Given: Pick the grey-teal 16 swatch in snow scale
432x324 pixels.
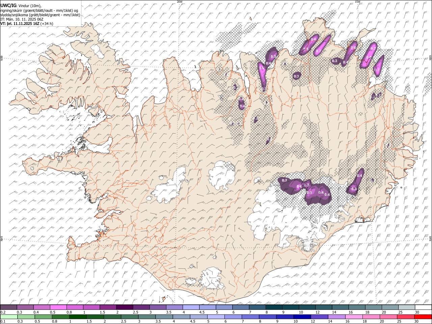Looking at the screenshot, I should point(357,307).
